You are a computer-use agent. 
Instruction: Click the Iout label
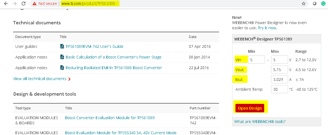click(x=239, y=80)
